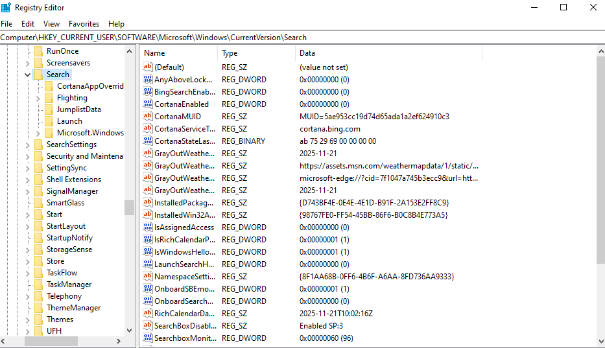Click the DWORD icon beside BingSearchEnab...

(x=147, y=91)
